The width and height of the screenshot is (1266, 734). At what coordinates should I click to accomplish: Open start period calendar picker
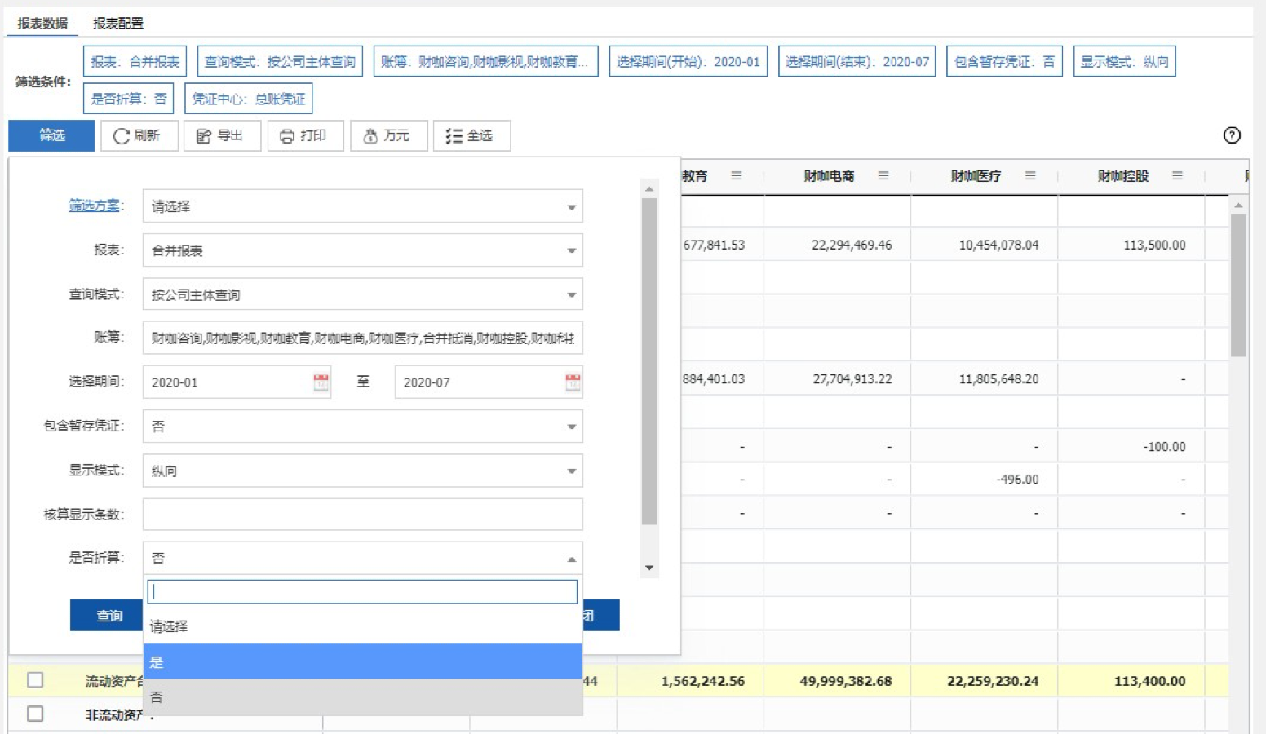tap(321, 382)
